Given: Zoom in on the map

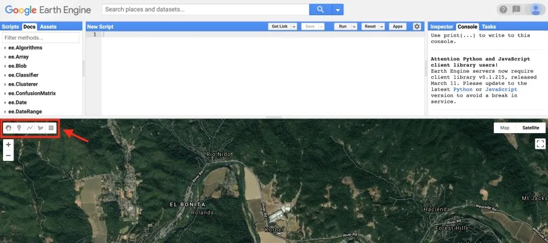Looking at the screenshot, I should [x=9, y=145].
